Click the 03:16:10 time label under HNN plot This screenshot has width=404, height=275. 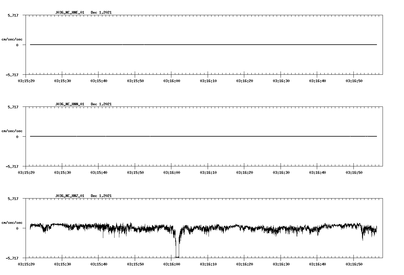click(x=208, y=173)
